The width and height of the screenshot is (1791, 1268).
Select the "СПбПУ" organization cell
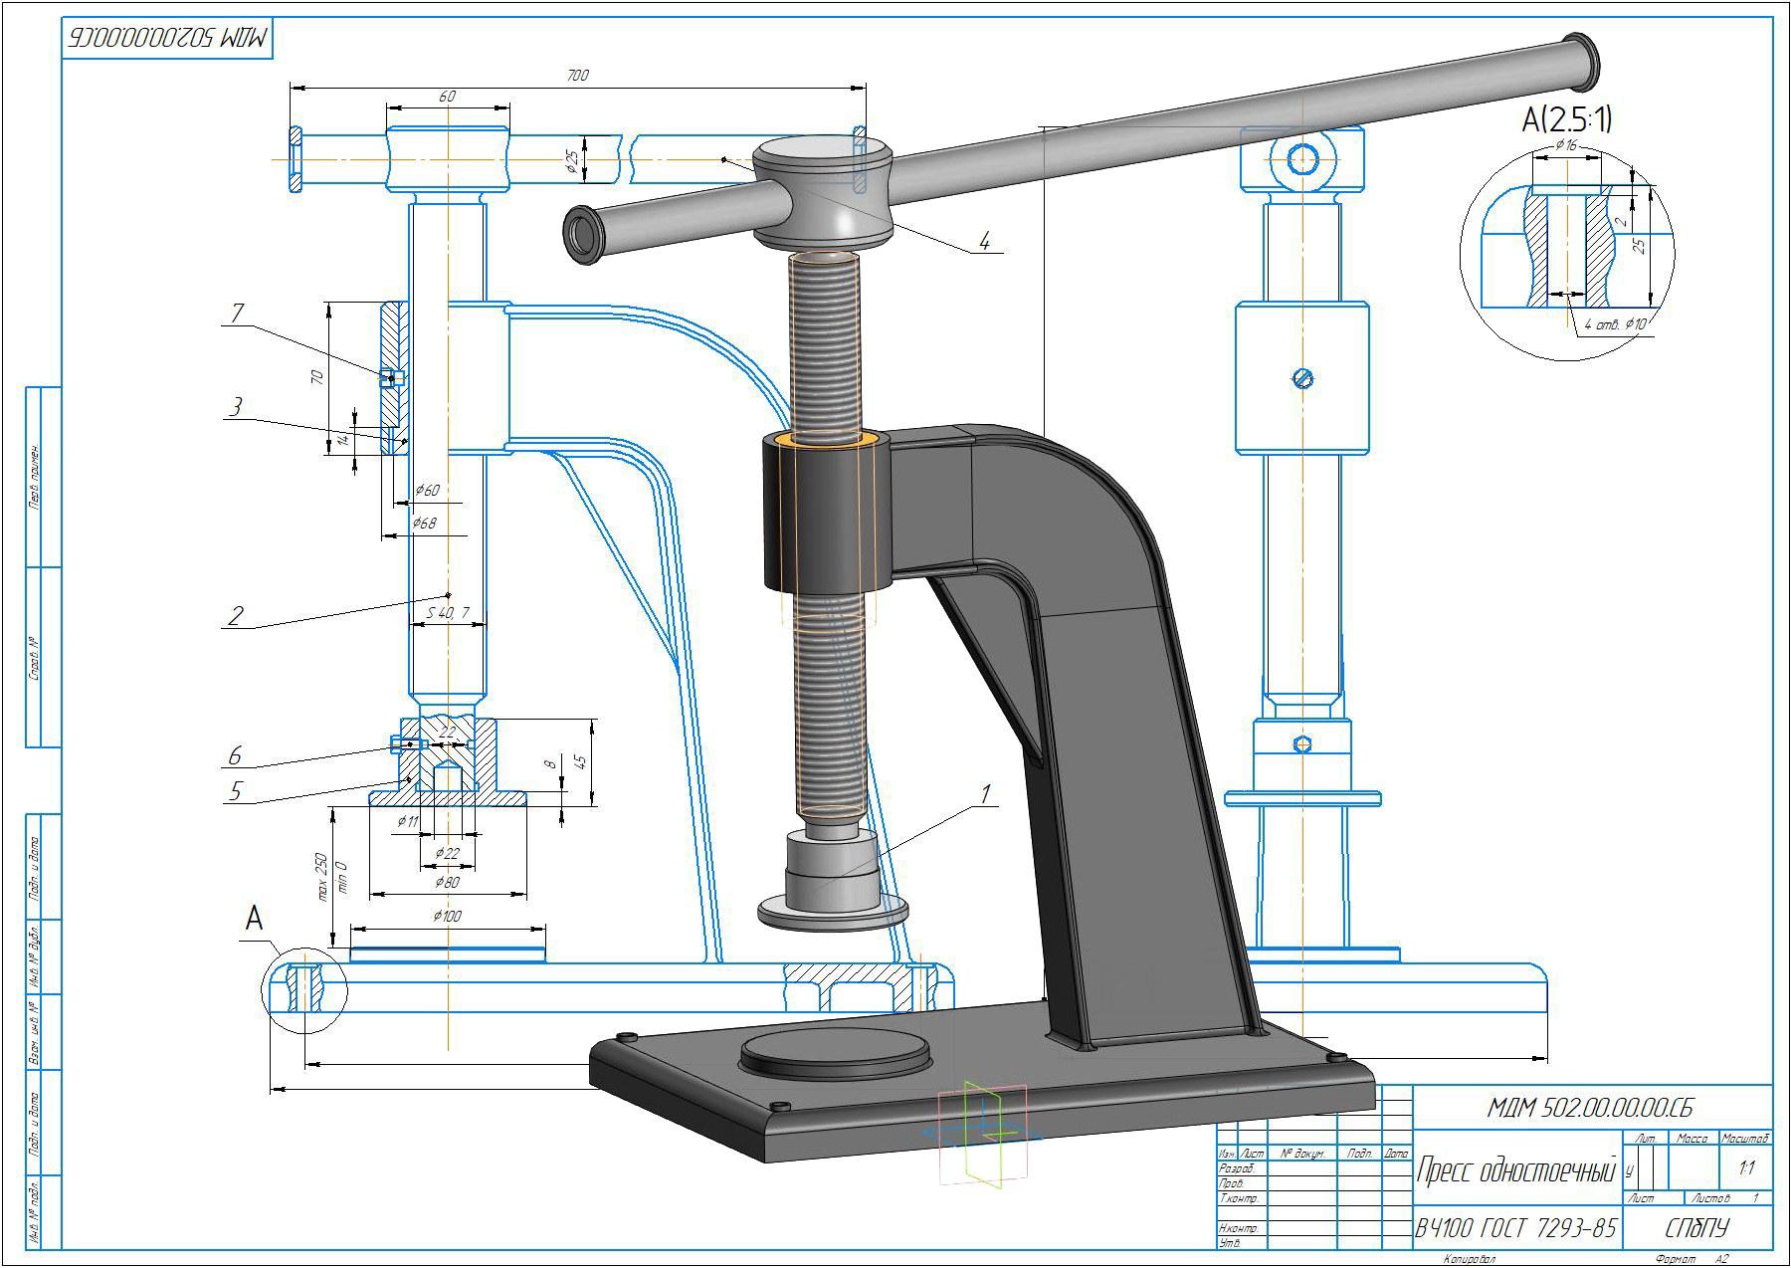coord(1696,1228)
